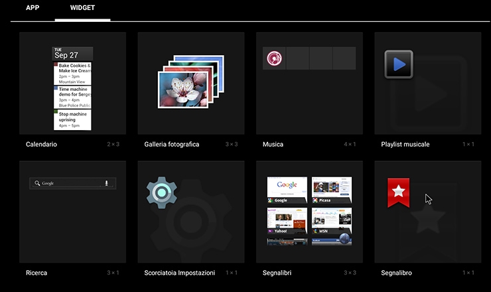The height and width of the screenshot is (292, 491).
Task: Tap the Scorciatoia Impostazioni gear icon
Action: click(161, 192)
